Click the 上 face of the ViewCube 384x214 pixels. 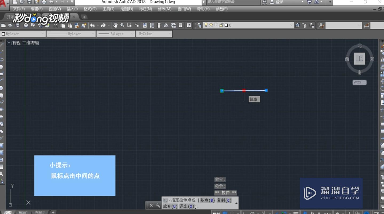point(359,59)
